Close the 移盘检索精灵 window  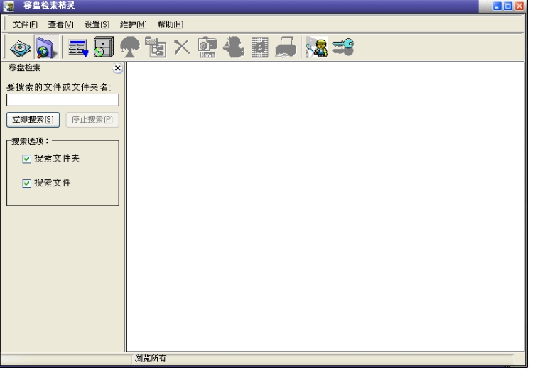[x=519, y=6]
